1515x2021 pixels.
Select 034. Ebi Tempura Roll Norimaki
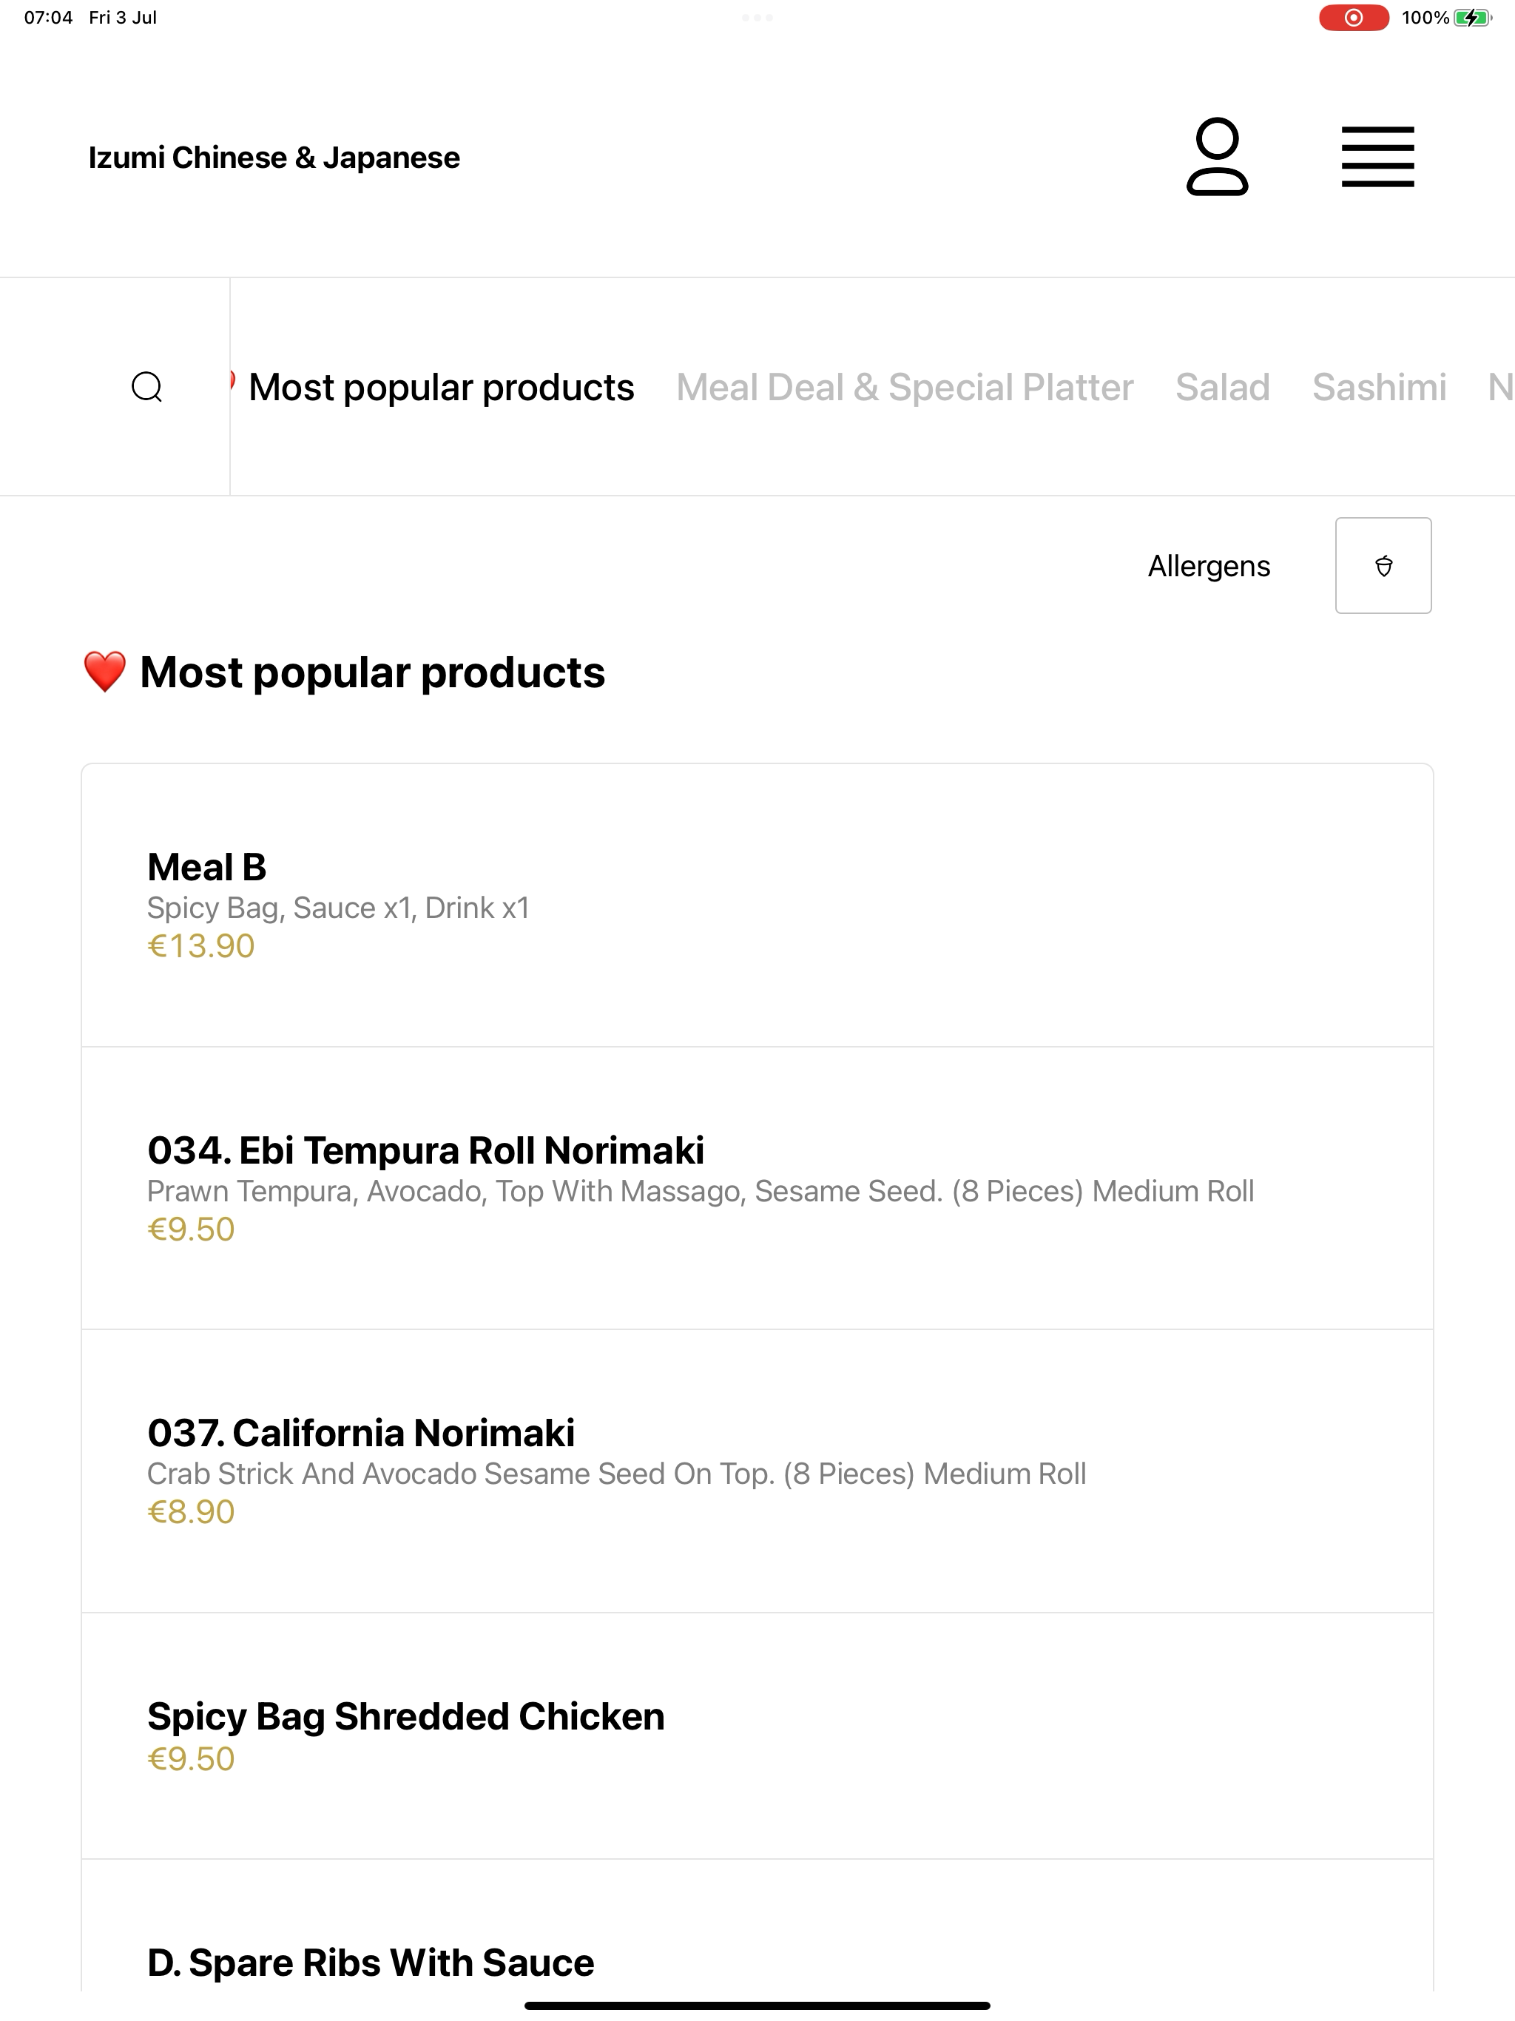coord(757,1188)
